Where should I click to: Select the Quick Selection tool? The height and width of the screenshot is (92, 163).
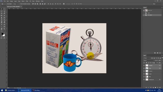pyautogui.click(x=4, y=11)
